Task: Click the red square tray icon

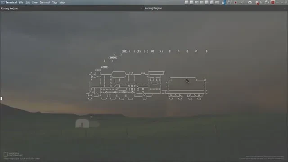Action: (x=273, y=2)
